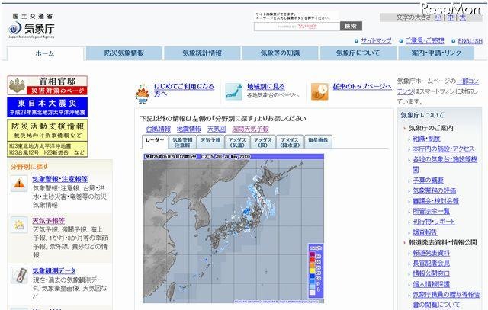
Task: Open the 東日本大震災 blue banner
Action: tap(47, 107)
